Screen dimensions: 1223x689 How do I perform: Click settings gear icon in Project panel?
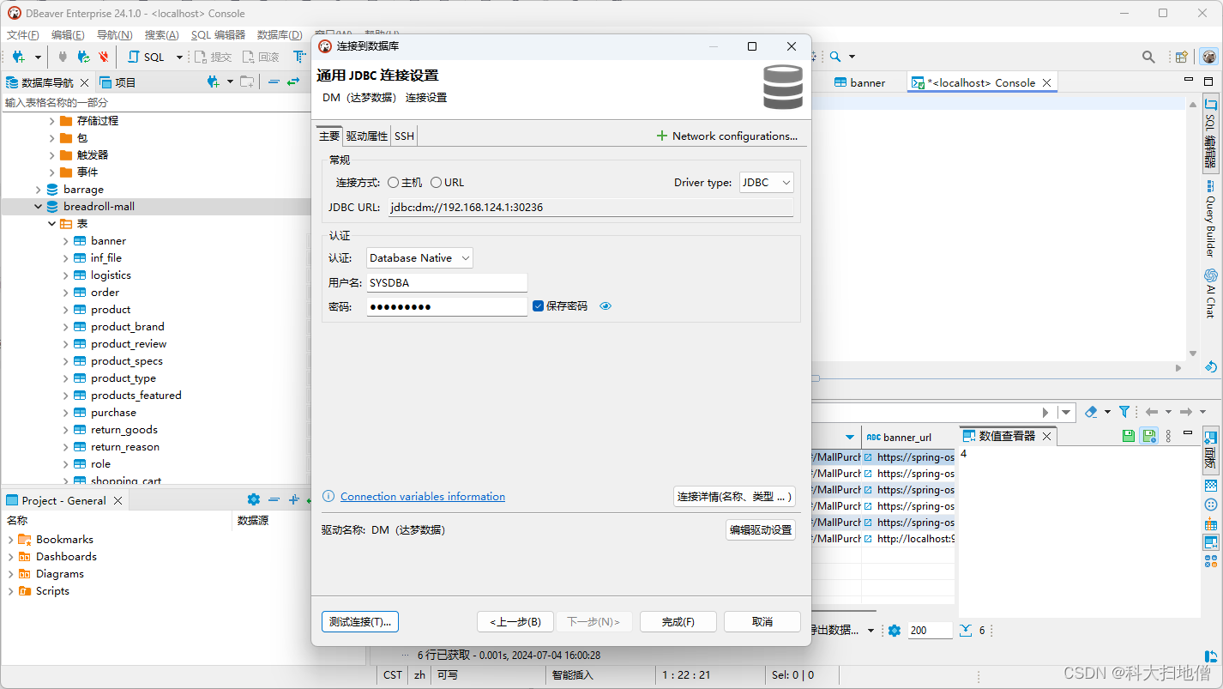253,499
